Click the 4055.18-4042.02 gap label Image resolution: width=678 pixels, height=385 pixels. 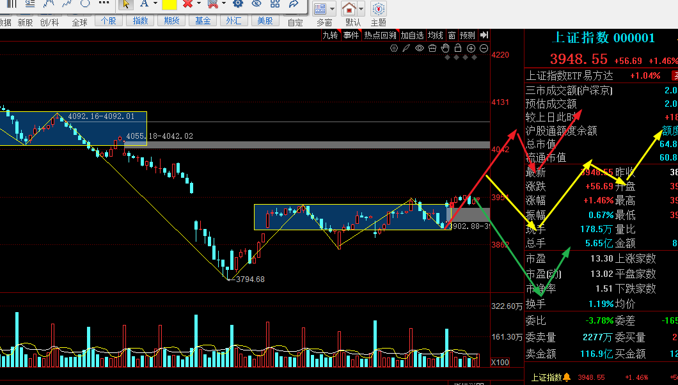pos(159,136)
